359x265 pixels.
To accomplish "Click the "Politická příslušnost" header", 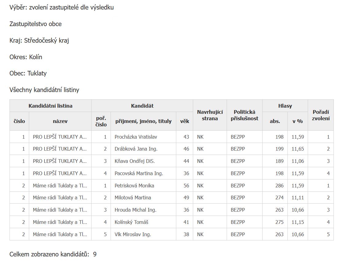I will [244, 115].
